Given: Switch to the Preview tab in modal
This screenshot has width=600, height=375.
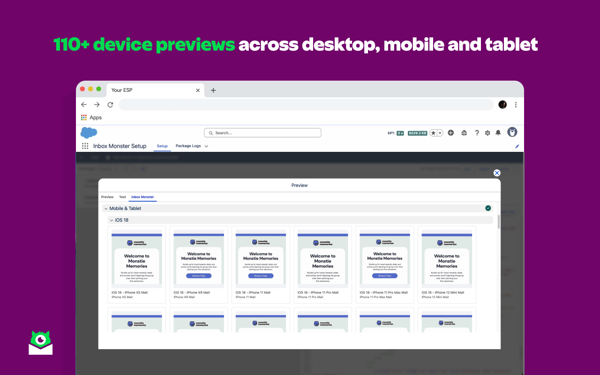Looking at the screenshot, I should pos(107,197).
